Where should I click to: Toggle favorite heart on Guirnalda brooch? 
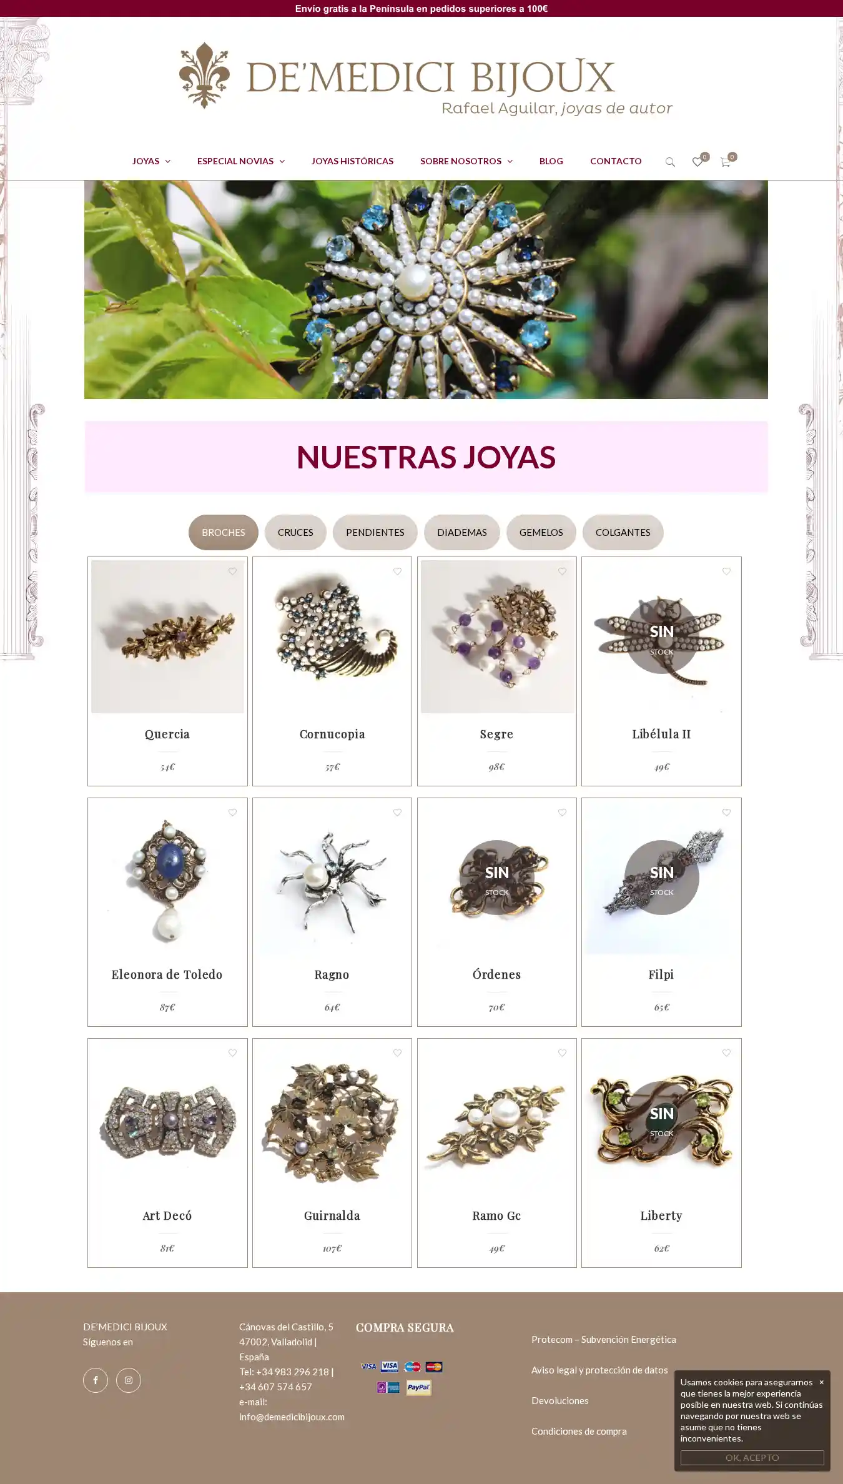click(397, 1053)
